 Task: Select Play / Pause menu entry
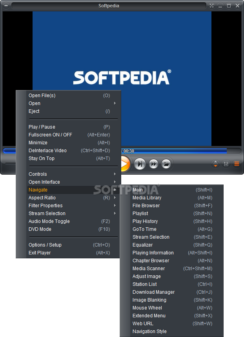(73, 127)
